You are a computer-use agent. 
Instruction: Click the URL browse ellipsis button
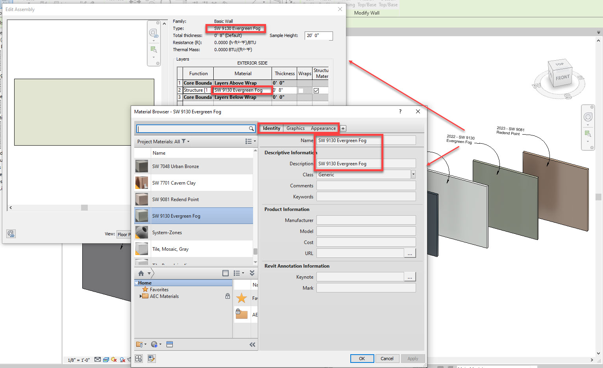pyautogui.click(x=410, y=253)
